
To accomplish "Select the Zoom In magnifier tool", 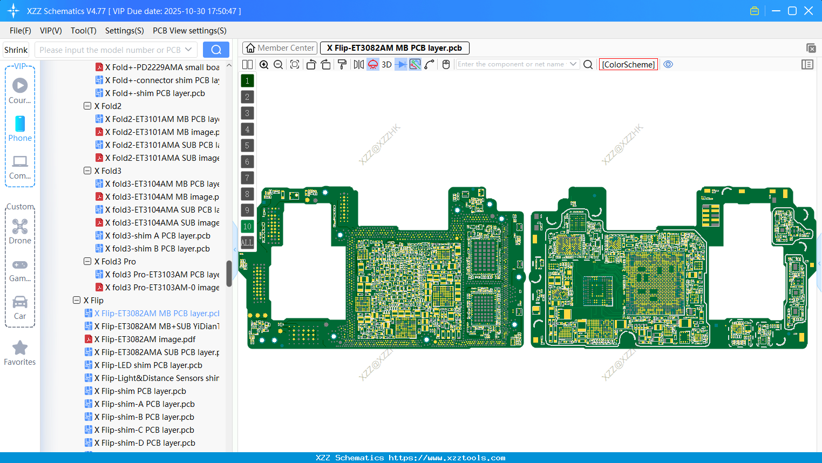I will [x=264, y=64].
